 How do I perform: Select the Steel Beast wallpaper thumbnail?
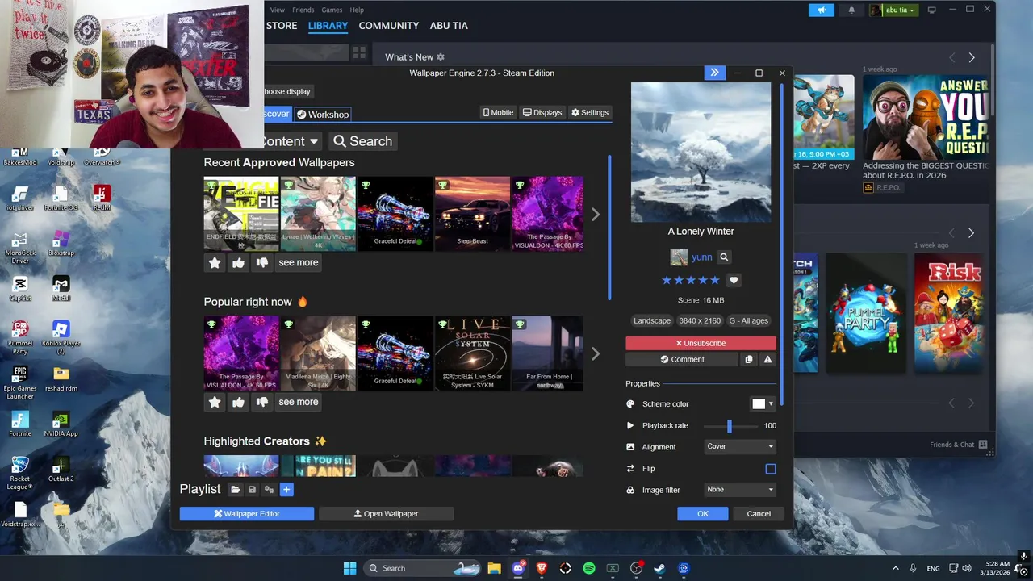pos(472,214)
